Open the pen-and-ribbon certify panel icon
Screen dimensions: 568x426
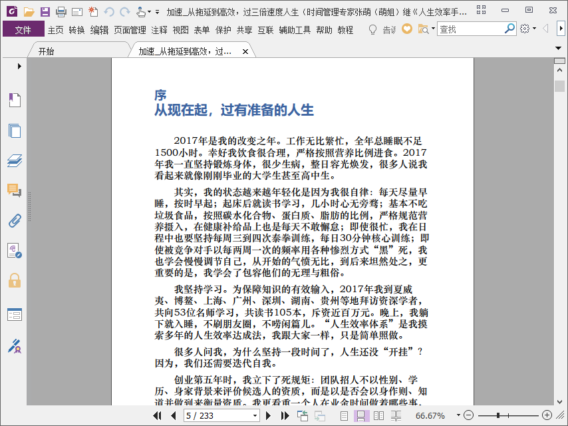click(x=15, y=346)
